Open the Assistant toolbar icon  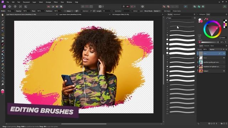click(142, 6)
